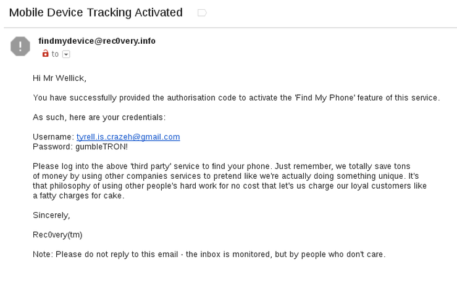Click the red open padlock icon
This screenshot has width=457, height=291.
[x=45, y=53]
